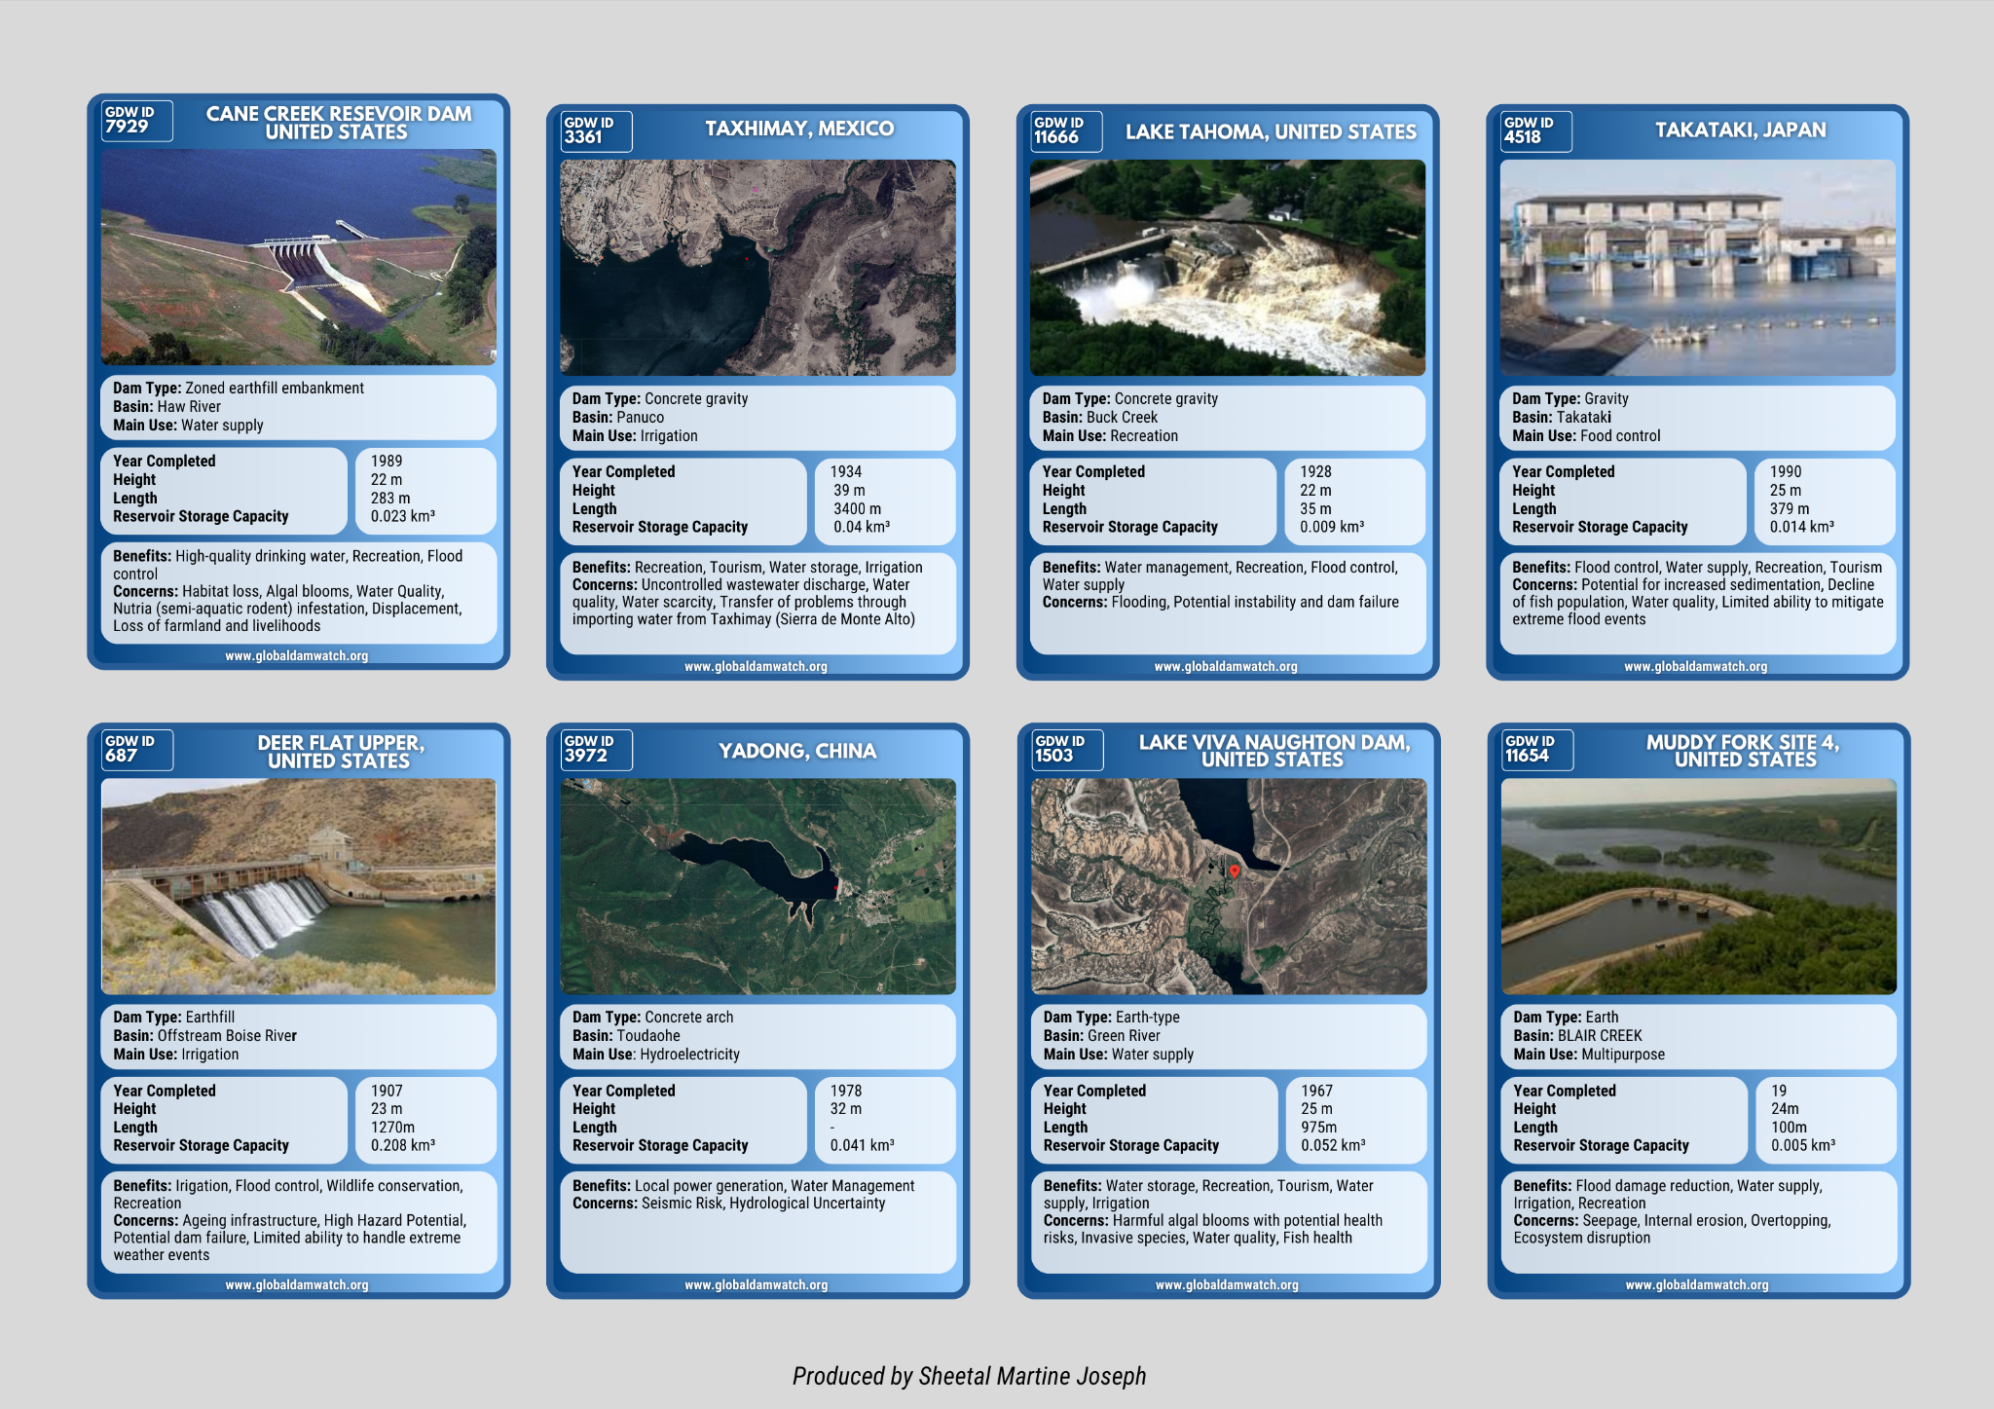Click the red map pin on Lake Viva Naughton image
The height and width of the screenshot is (1409, 1994).
point(1235,871)
